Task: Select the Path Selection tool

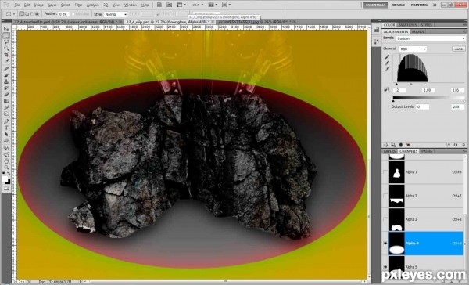Action: click(x=6, y=134)
